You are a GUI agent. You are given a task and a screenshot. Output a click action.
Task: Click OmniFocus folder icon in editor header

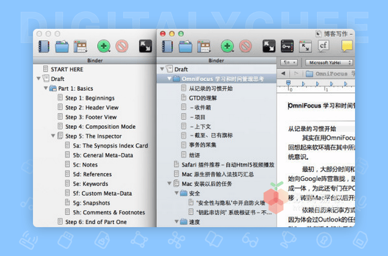pyautogui.click(x=309, y=74)
